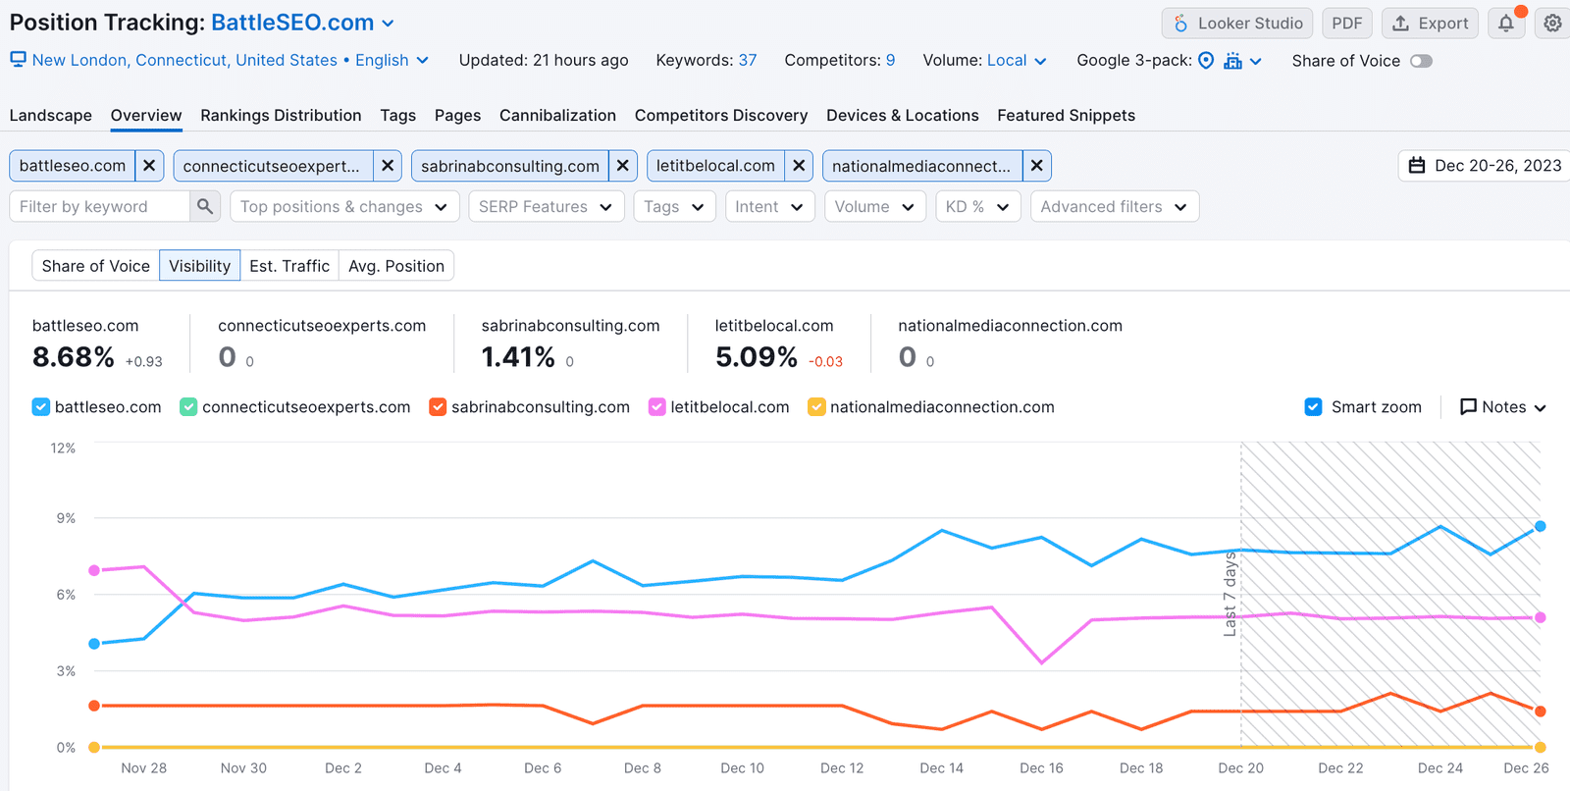
Task: Click Competitors count 9 link
Action: (x=890, y=60)
